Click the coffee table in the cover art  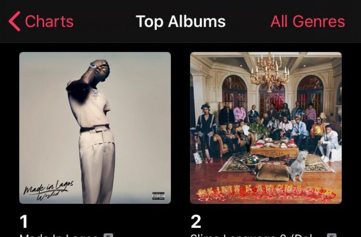tap(274, 150)
